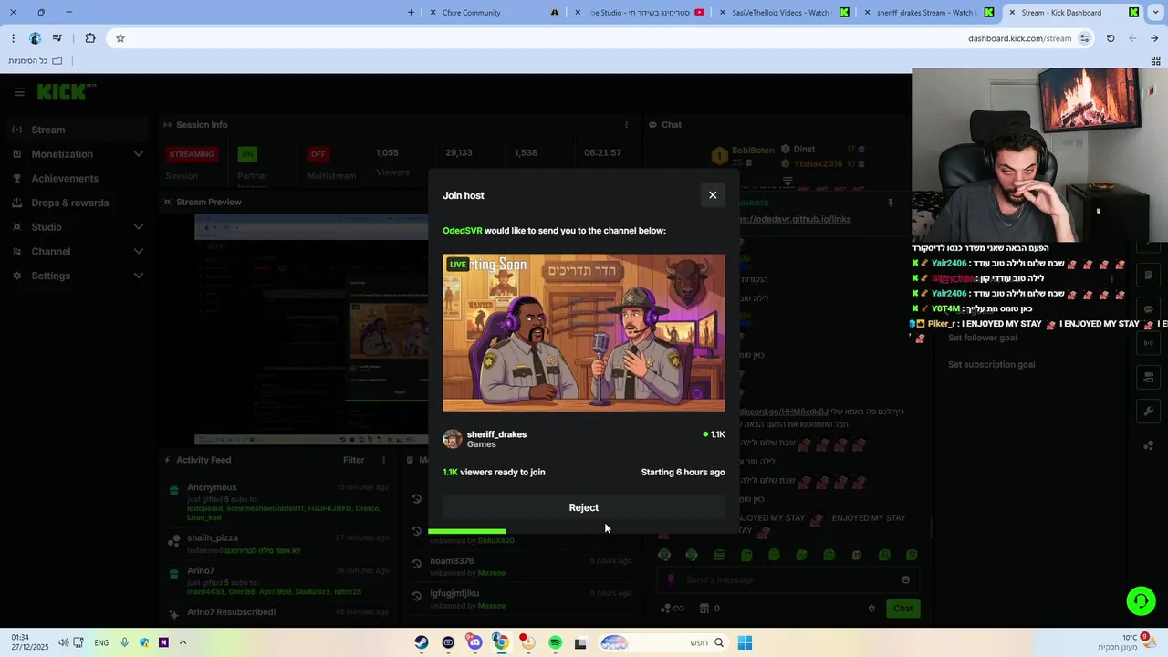Show hidden system tray icons
The image size is (1168, 657).
click(x=182, y=642)
